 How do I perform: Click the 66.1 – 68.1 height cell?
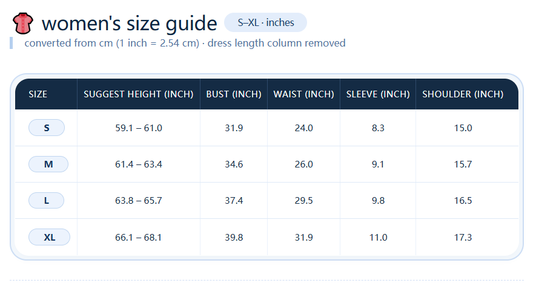[x=139, y=238]
